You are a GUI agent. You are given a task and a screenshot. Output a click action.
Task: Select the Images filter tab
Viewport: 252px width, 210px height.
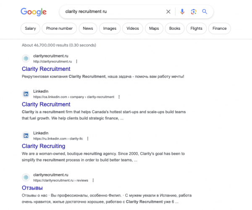point(110,29)
